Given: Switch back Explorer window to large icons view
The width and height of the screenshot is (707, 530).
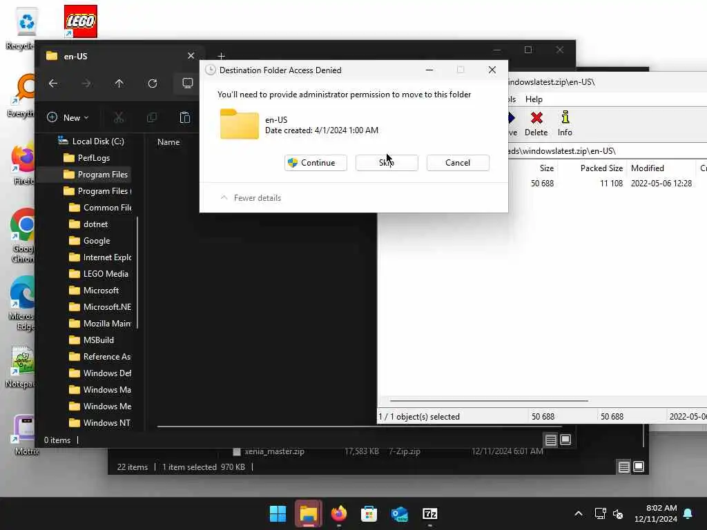Looking at the screenshot, I should [x=639, y=467].
